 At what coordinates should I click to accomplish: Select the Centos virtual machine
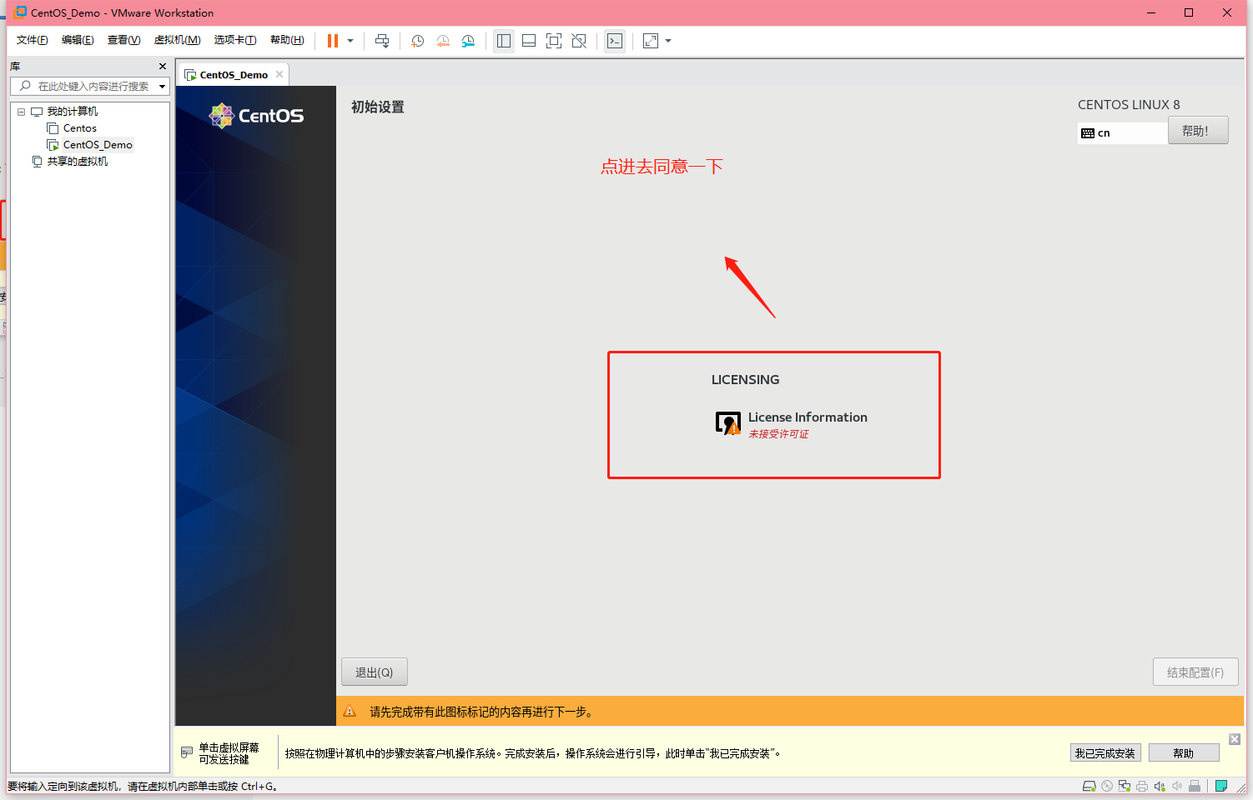(x=80, y=128)
